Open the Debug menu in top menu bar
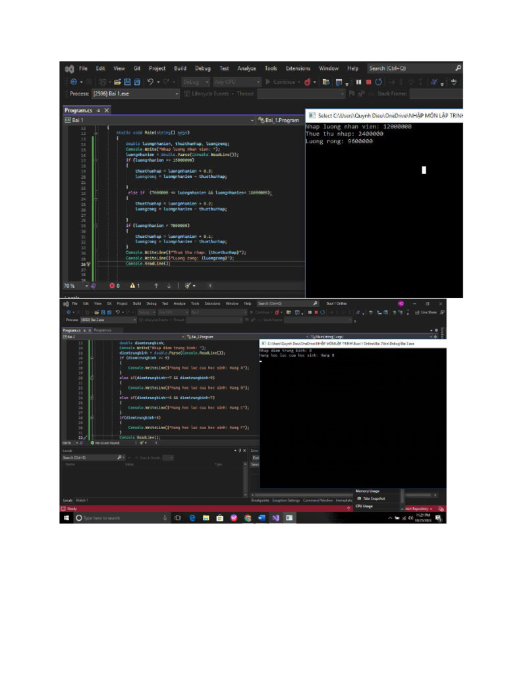The image size is (506, 675). point(202,69)
